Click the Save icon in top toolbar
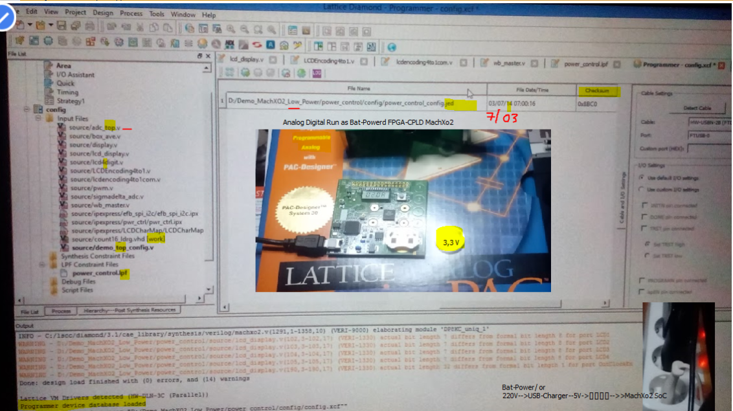Viewport: 733px width, 411px height. [x=62, y=25]
